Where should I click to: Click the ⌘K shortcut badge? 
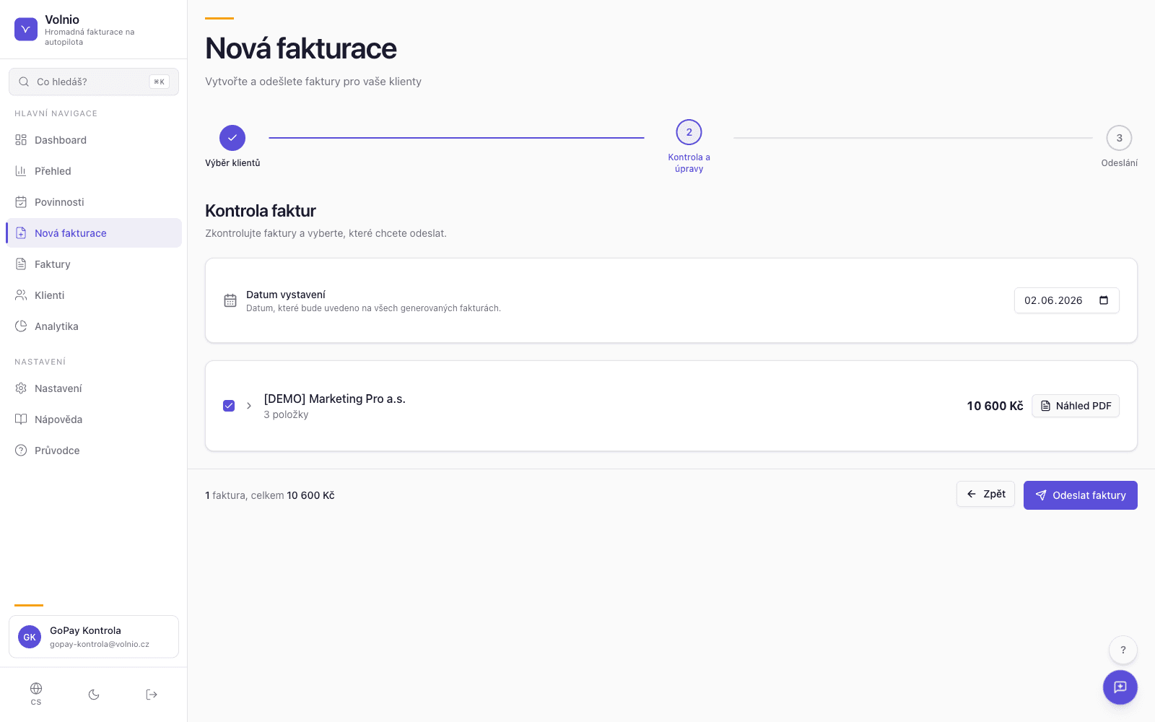coord(160,82)
